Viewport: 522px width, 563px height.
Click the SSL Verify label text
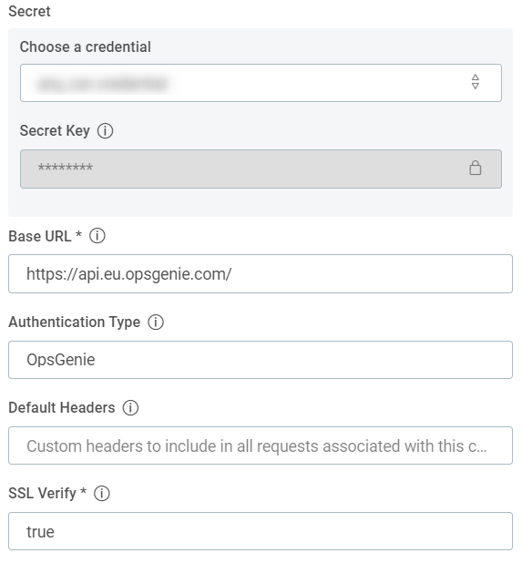tap(43, 494)
